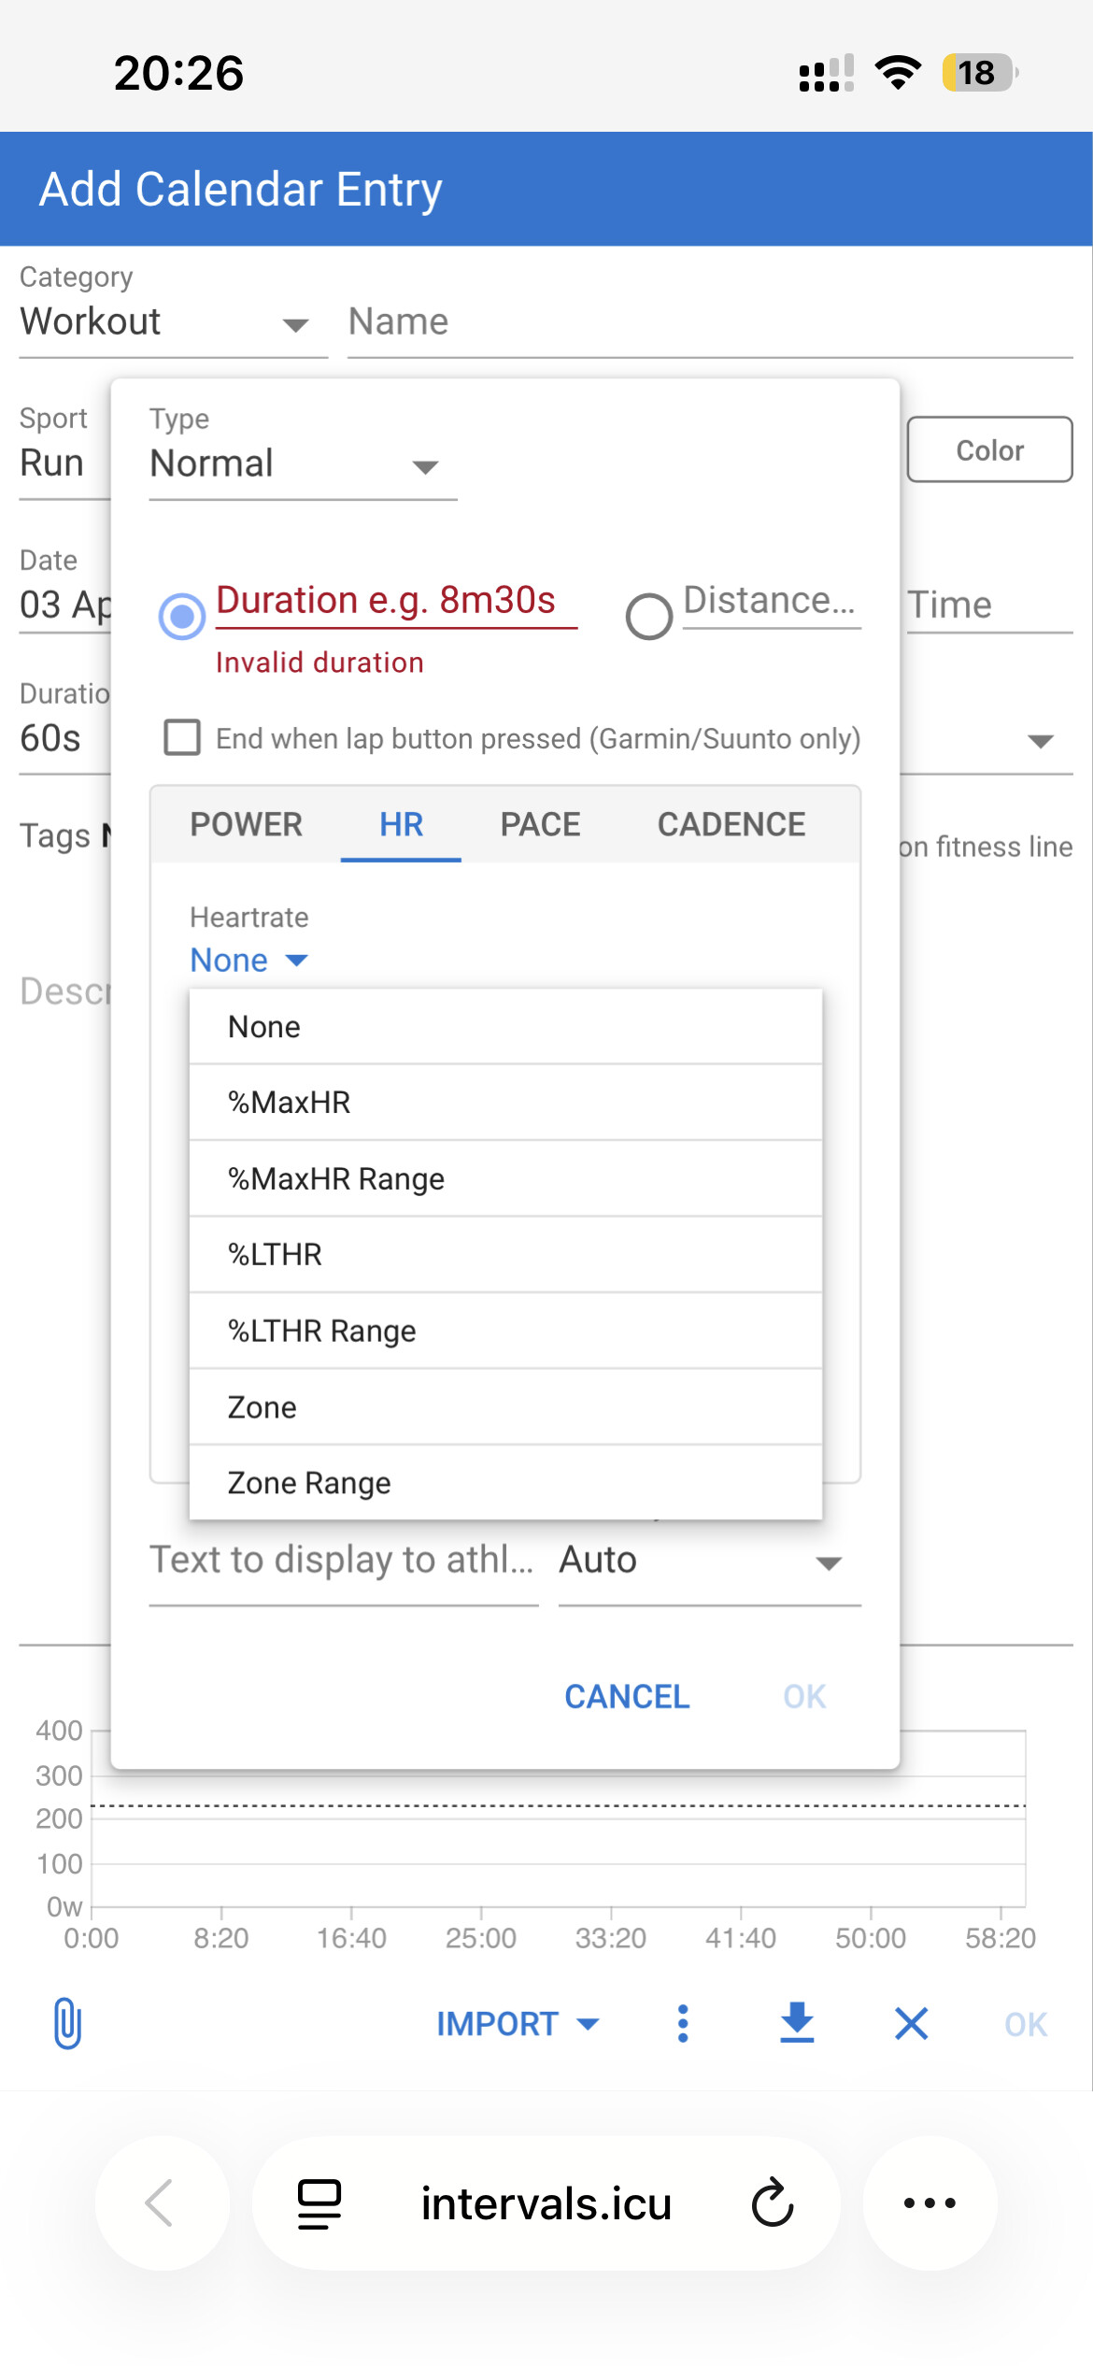The width and height of the screenshot is (1093, 2366).
Task: Click the X close icon in bottom toolbar
Action: pyautogui.click(x=911, y=2023)
